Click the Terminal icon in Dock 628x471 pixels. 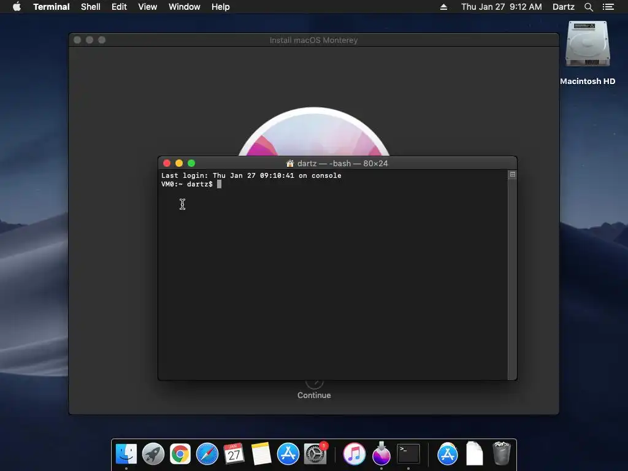coord(408,454)
